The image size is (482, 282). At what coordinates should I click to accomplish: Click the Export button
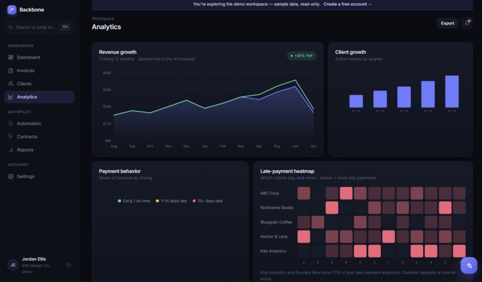coord(447,23)
